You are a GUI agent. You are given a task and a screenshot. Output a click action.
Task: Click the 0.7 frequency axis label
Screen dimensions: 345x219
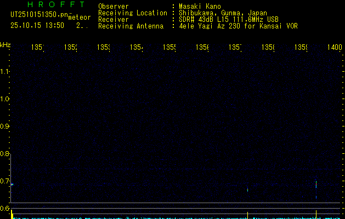(x=4, y=181)
